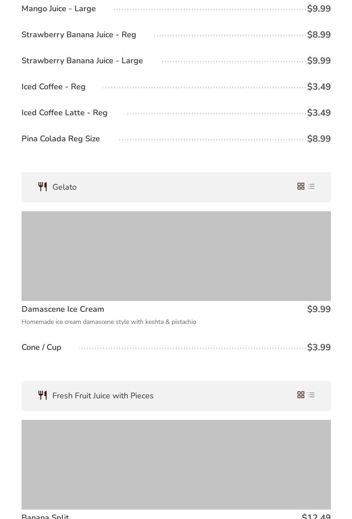
Task: Switch Gelato section to list view
Action: click(311, 186)
